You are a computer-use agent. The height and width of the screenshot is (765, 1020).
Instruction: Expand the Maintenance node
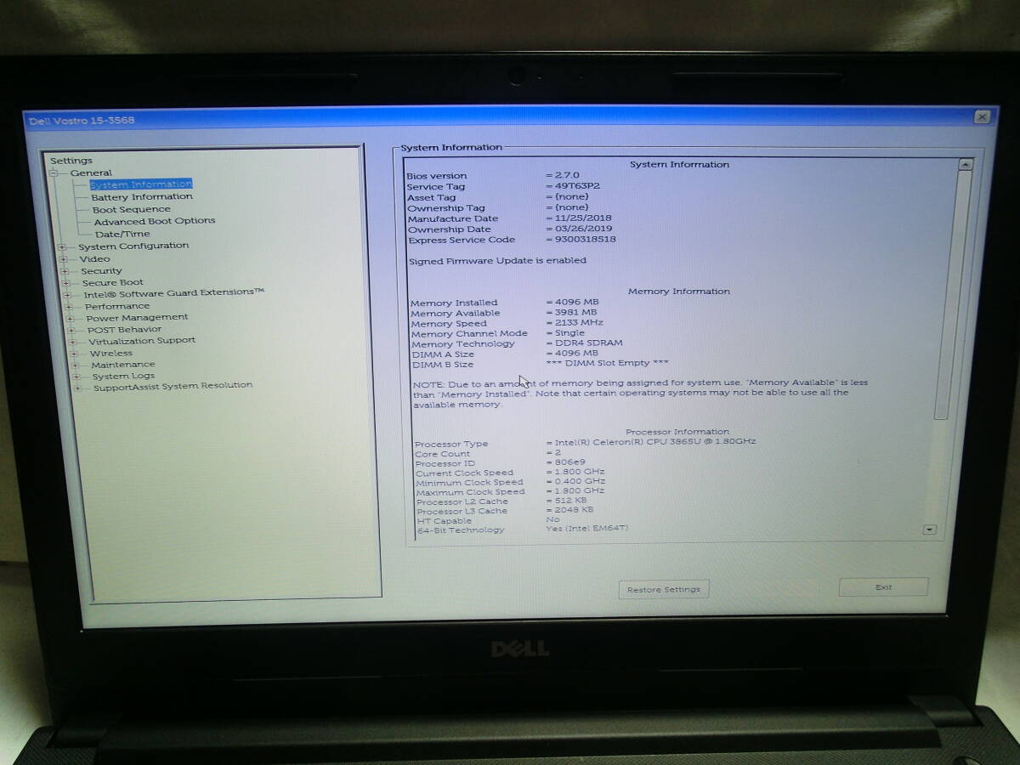point(76,365)
